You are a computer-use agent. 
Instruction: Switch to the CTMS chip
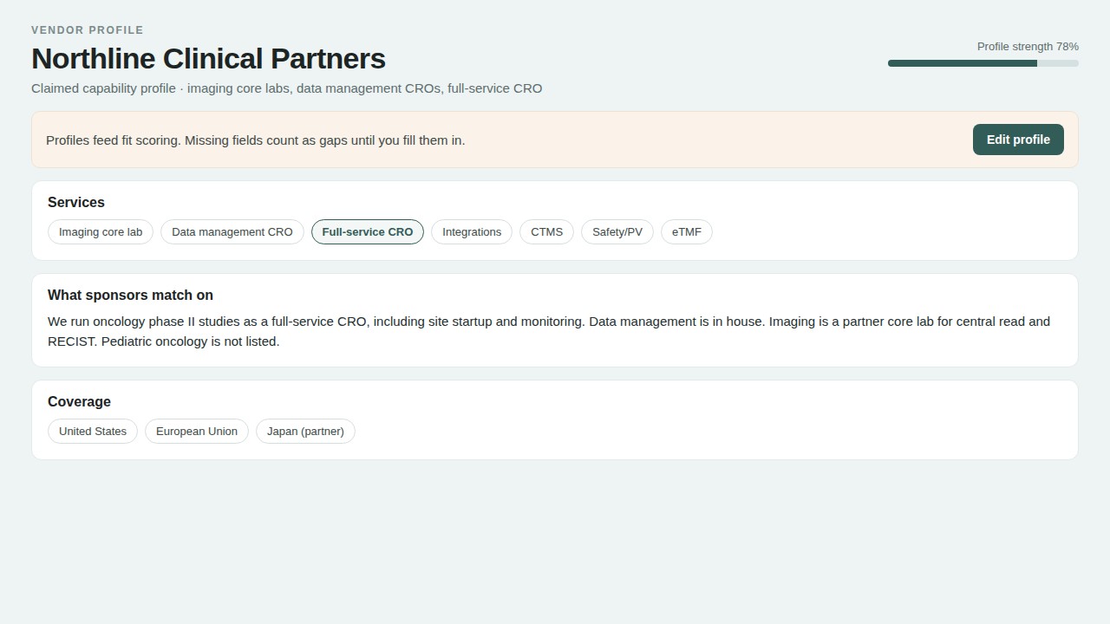click(x=546, y=232)
